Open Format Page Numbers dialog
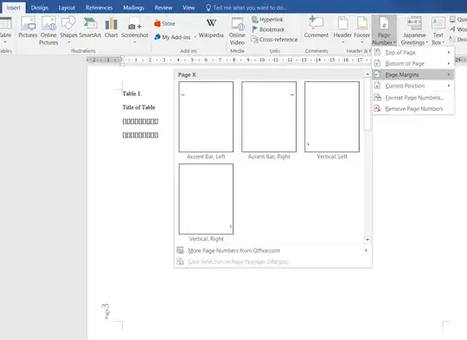Image resolution: width=467 pixels, height=340 pixels. tap(413, 98)
